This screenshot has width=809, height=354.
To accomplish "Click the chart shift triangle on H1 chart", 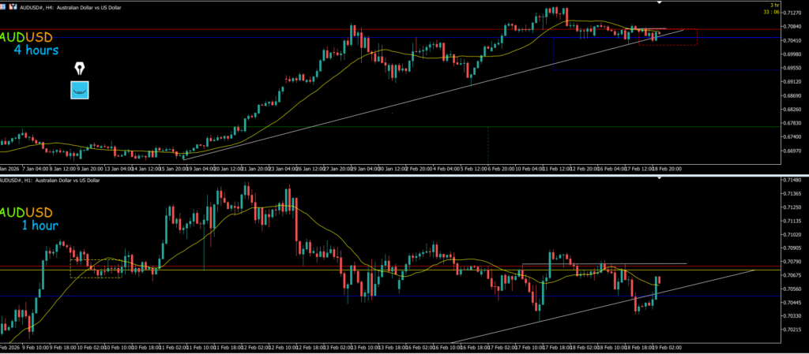I will (x=659, y=178).
